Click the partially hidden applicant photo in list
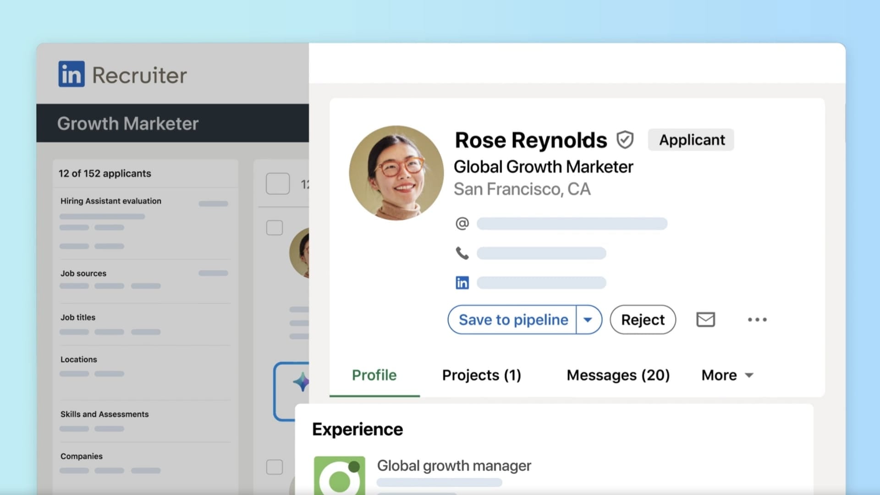Screen dimensions: 880x495 [x=299, y=253]
